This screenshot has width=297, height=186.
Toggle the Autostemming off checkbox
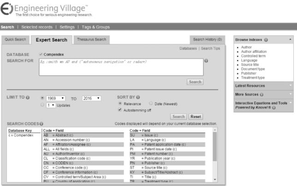pyautogui.click(x=120, y=109)
